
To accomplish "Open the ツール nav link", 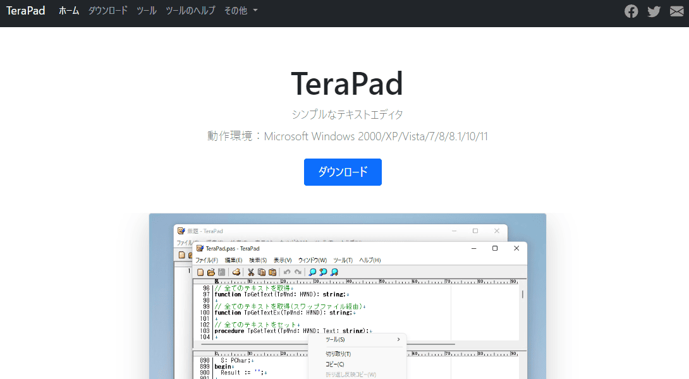I will click(x=146, y=11).
